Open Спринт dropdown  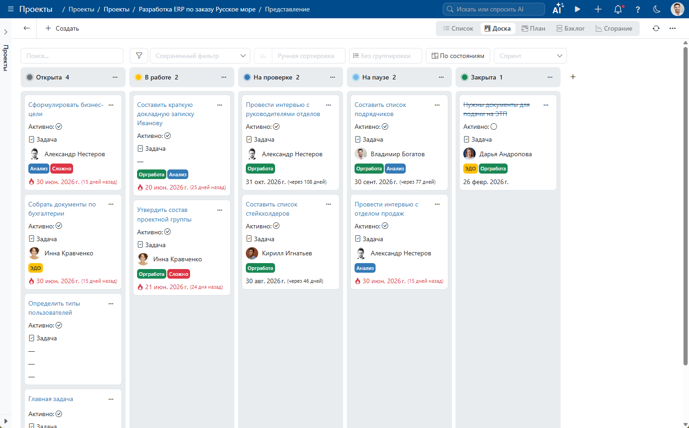(530, 56)
